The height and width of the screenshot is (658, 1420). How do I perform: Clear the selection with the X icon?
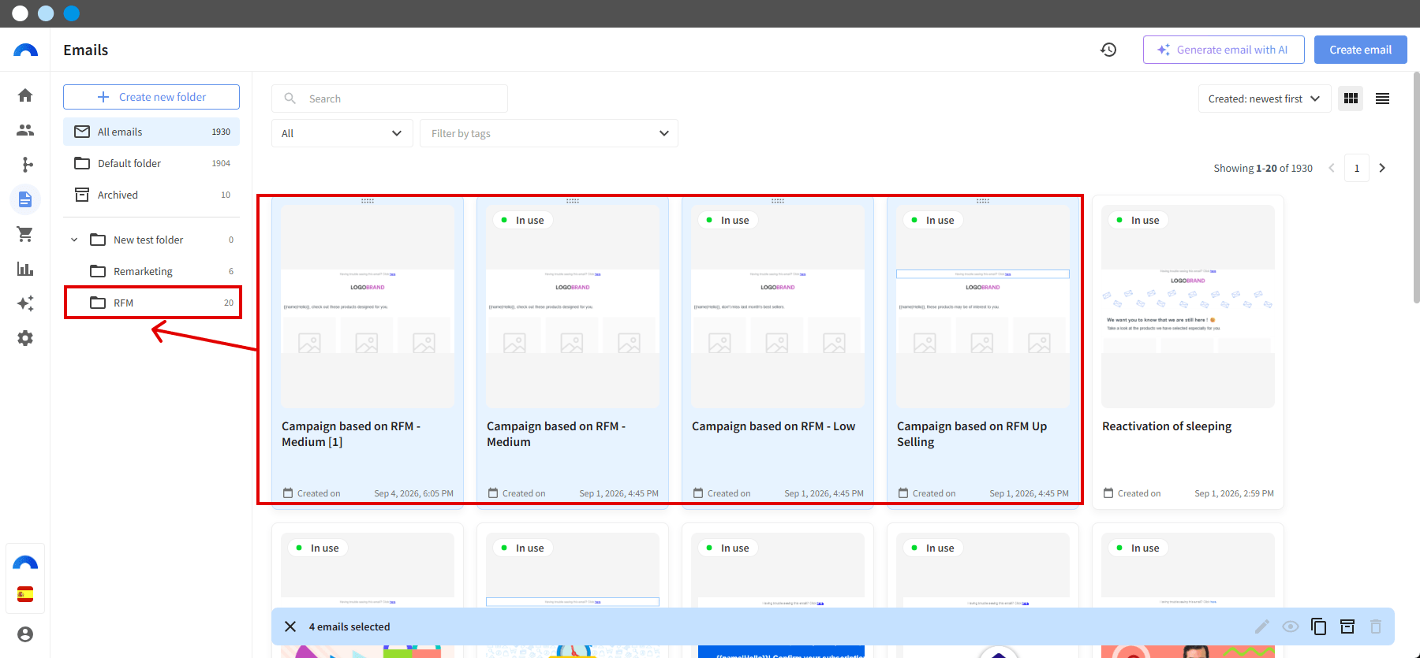click(290, 626)
